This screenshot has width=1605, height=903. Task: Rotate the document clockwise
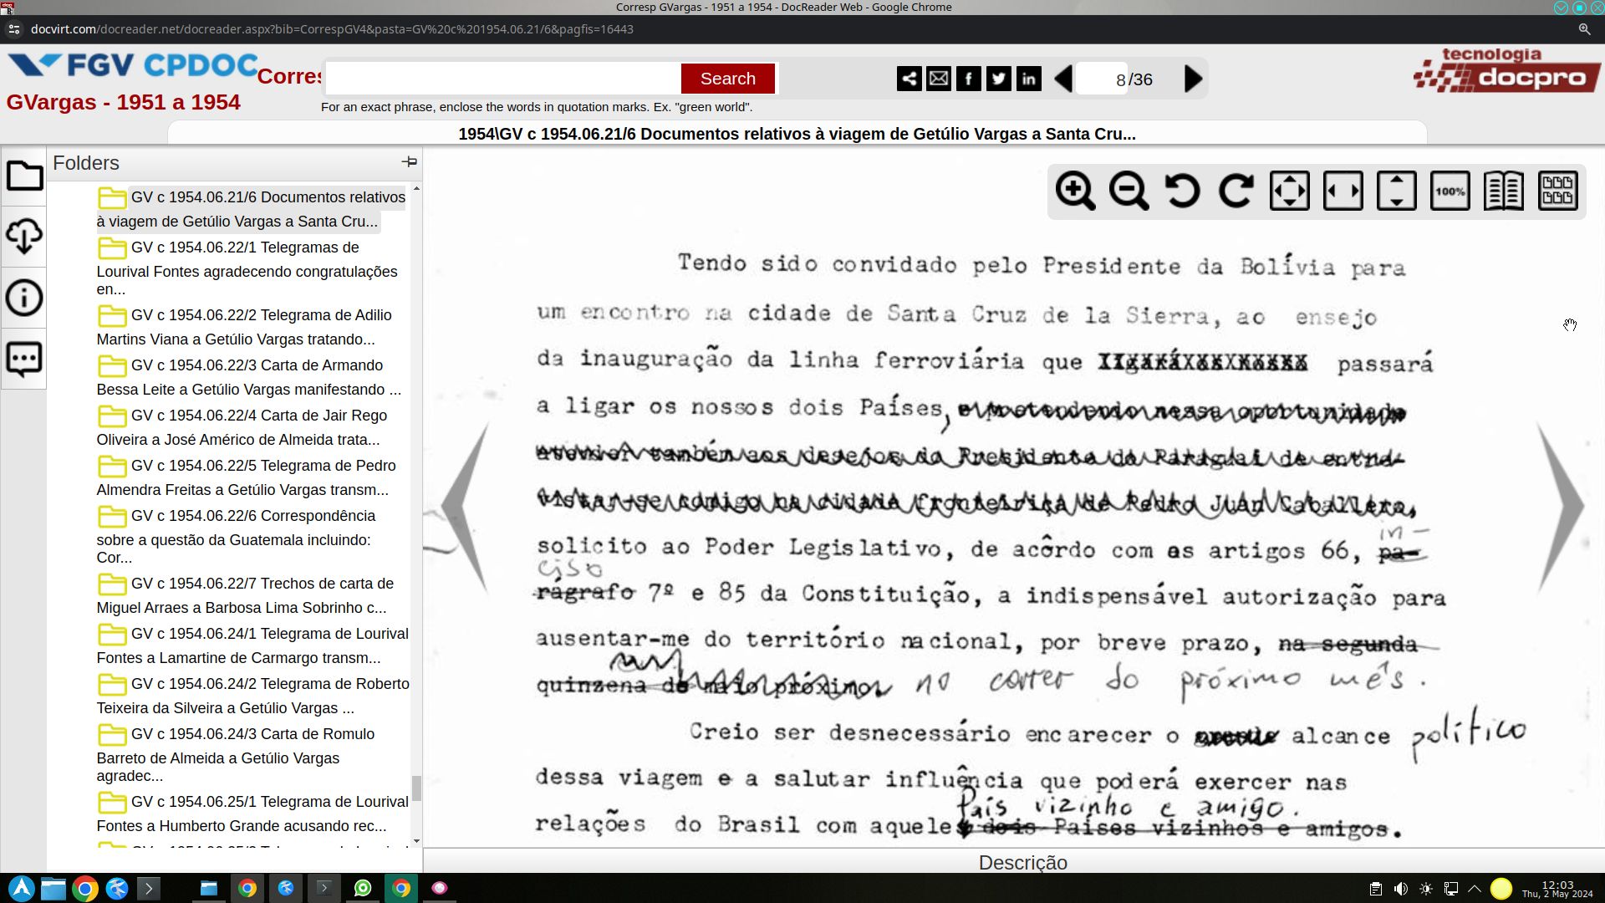click(1236, 191)
